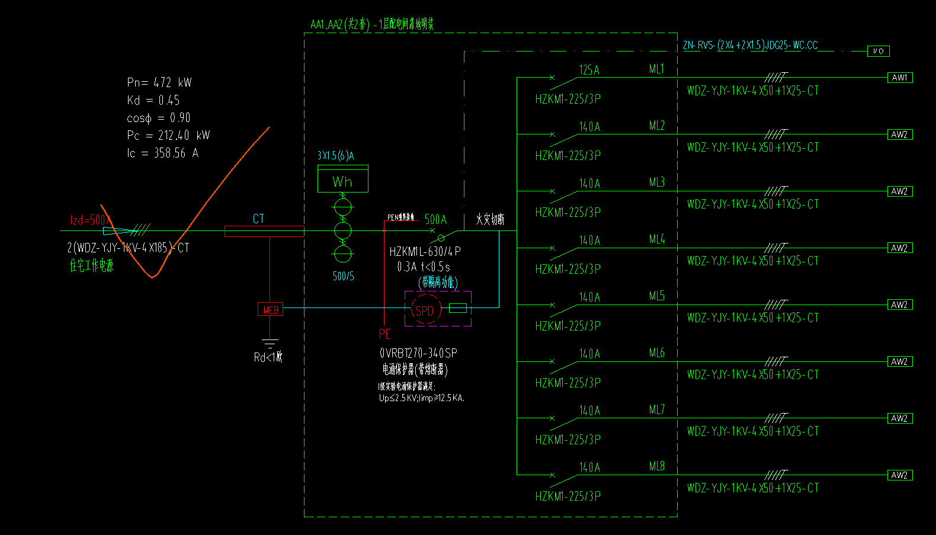Select the red MEB terminal box
The image size is (936, 535).
[x=270, y=309]
